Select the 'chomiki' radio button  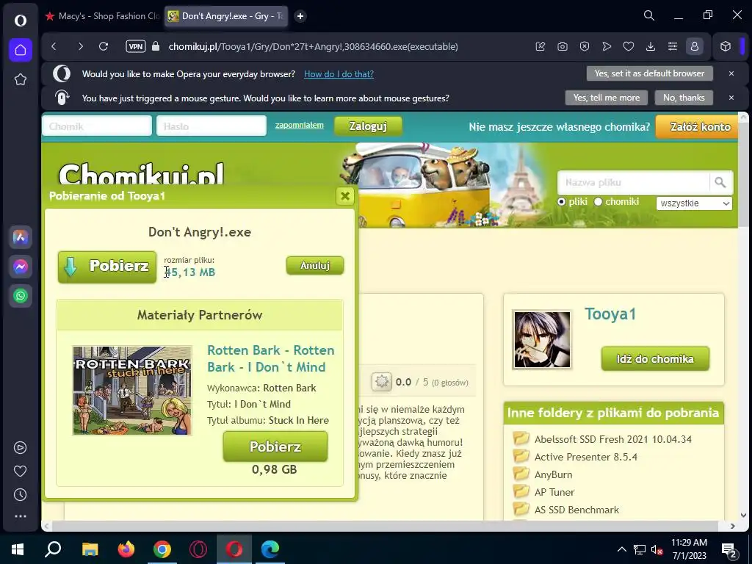pos(598,202)
